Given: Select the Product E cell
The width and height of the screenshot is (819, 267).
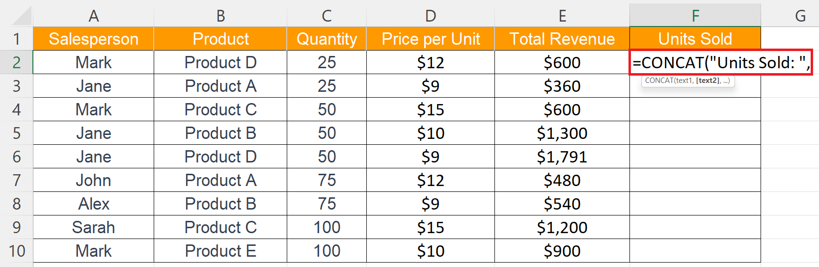Looking at the screenshot, I should point(220,251).
